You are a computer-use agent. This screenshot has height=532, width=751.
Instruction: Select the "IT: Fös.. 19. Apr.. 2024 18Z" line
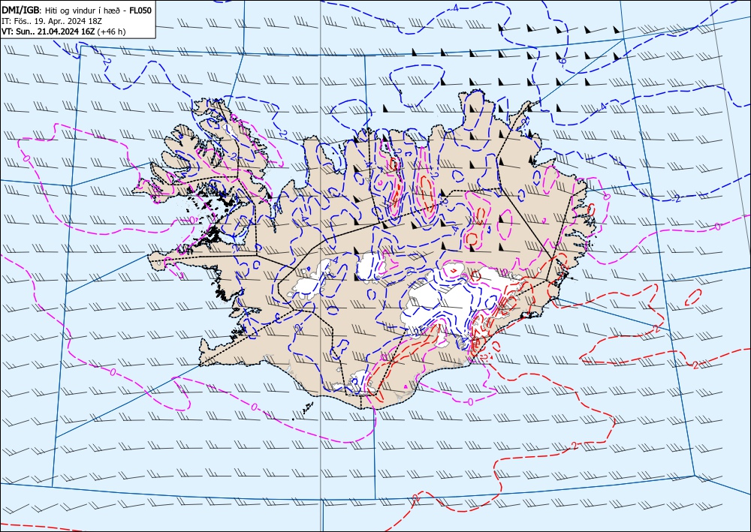tap(53, 21)
